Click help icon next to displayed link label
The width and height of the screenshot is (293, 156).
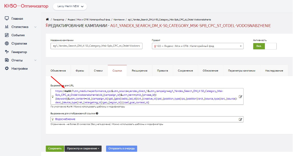97,113
